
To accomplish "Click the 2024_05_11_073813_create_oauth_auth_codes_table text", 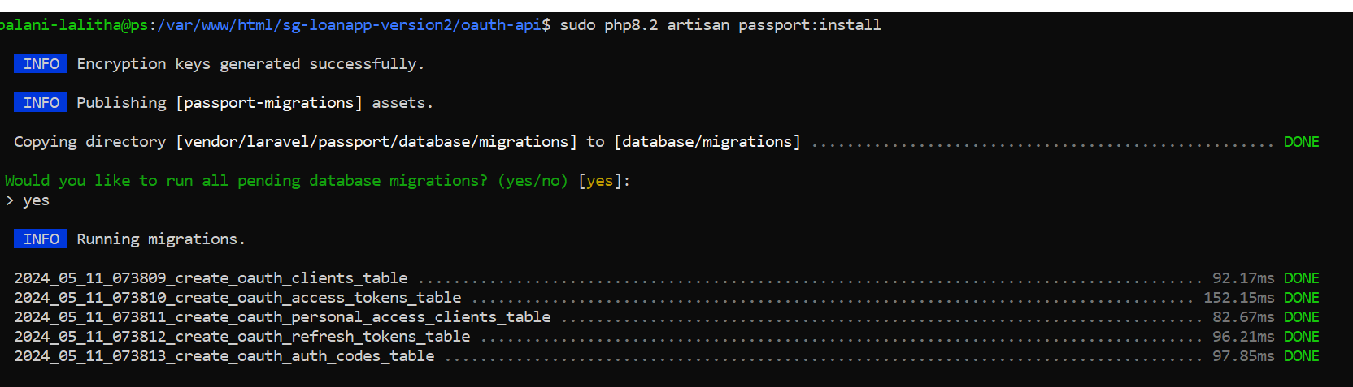I will point(224,356).
